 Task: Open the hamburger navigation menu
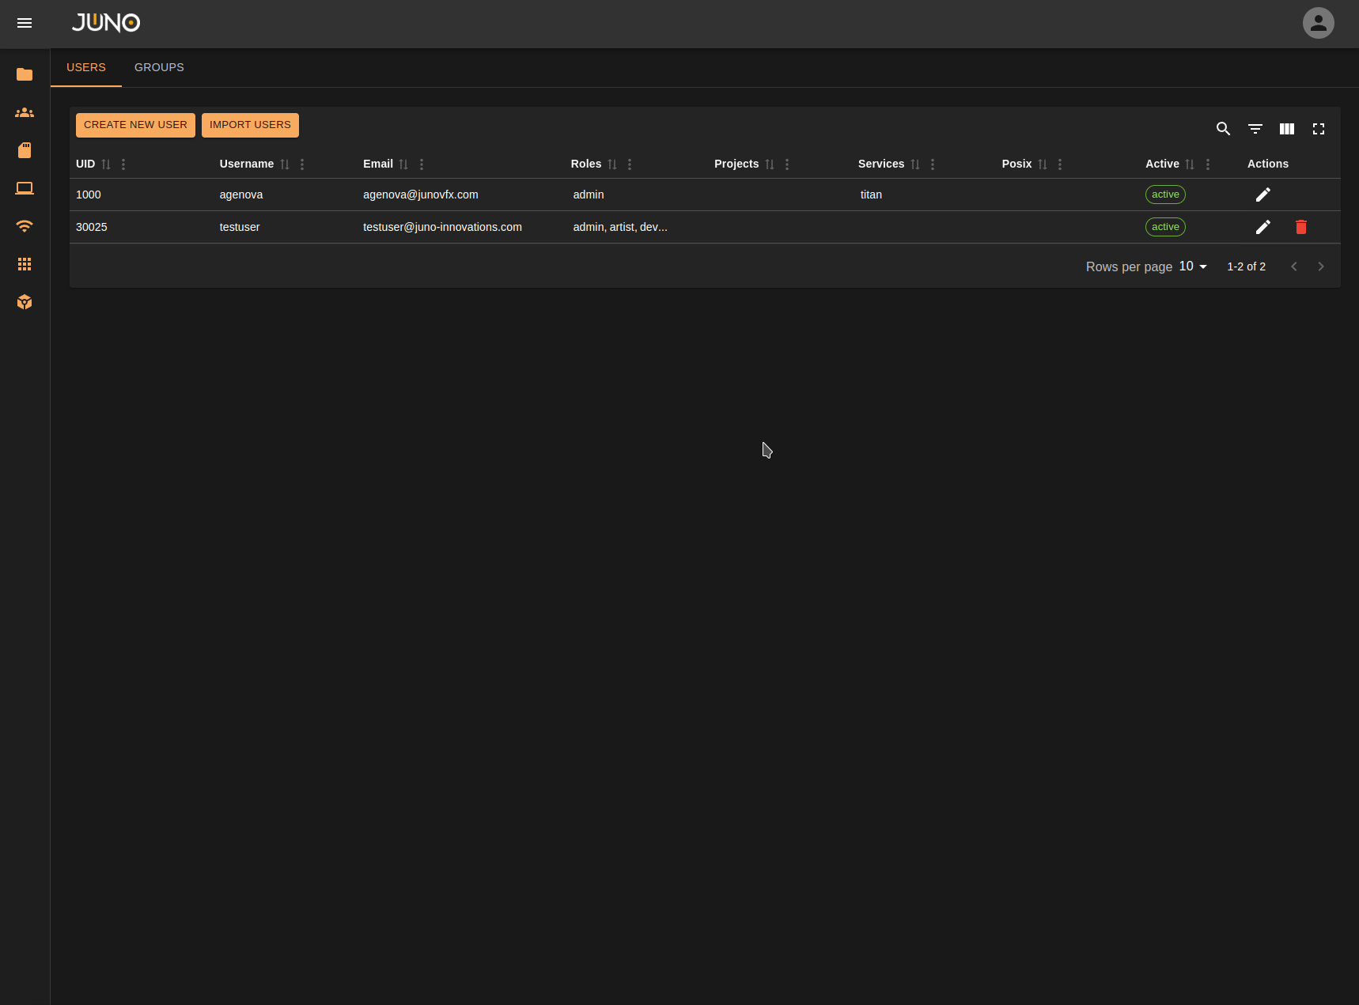[x=25, y=23]
